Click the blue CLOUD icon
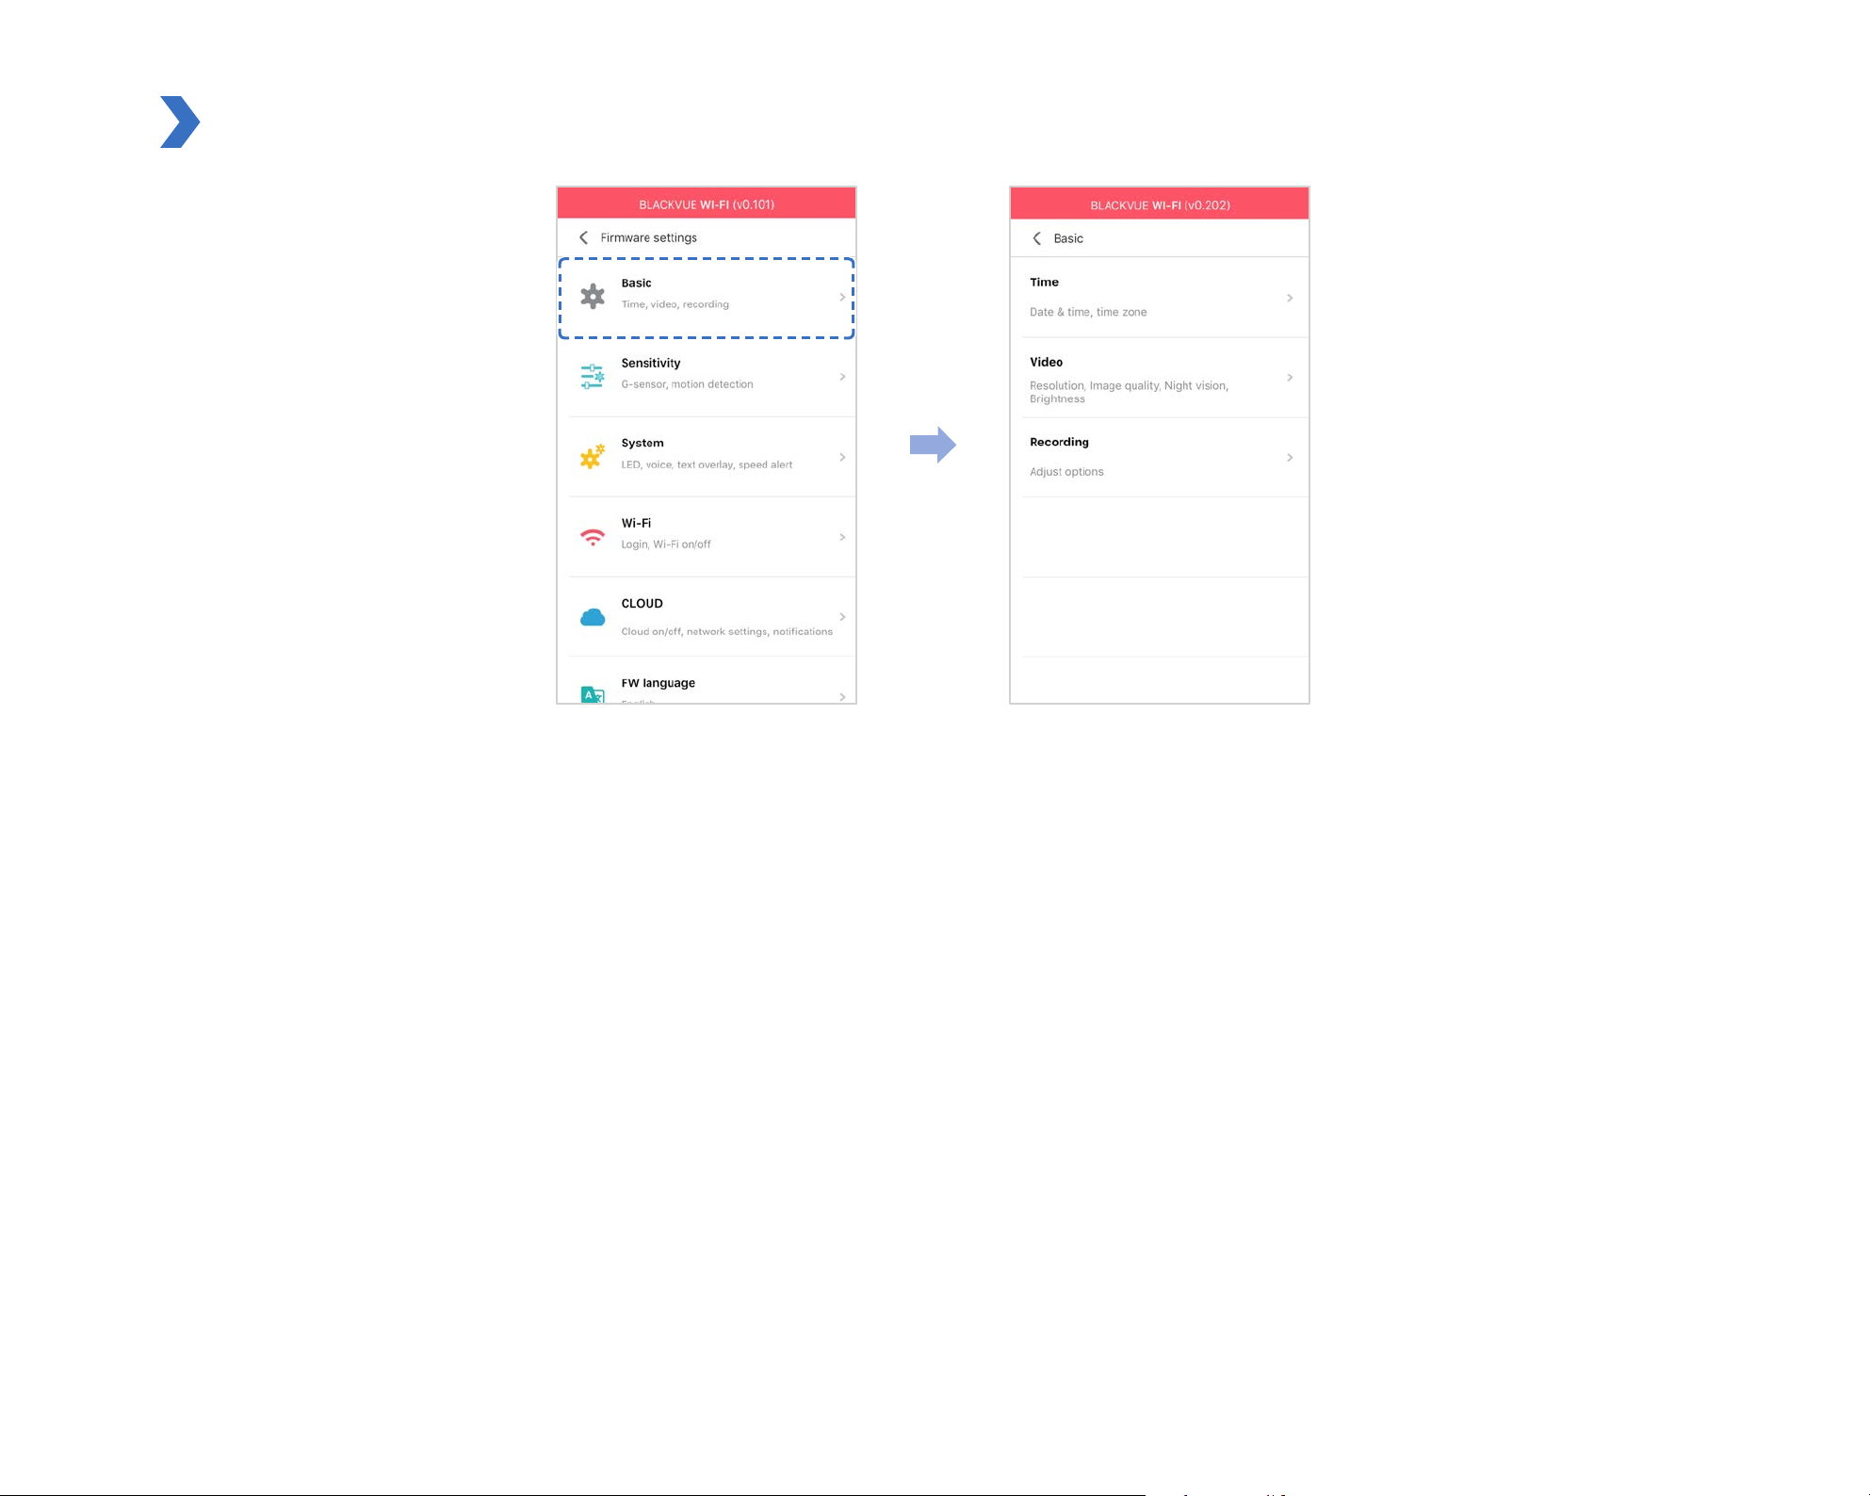The image size is (1870, 1496). (x=593, y=617)
